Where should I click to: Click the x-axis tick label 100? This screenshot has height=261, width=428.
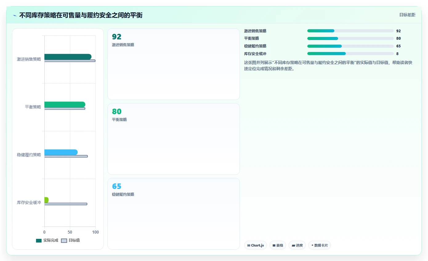click(95, 232)
